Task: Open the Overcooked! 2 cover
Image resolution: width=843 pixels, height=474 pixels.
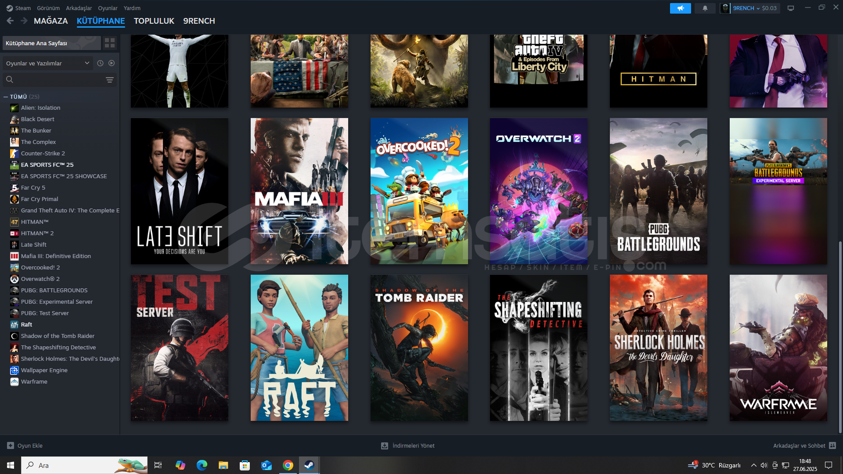Action: click(x=419, y=191)
